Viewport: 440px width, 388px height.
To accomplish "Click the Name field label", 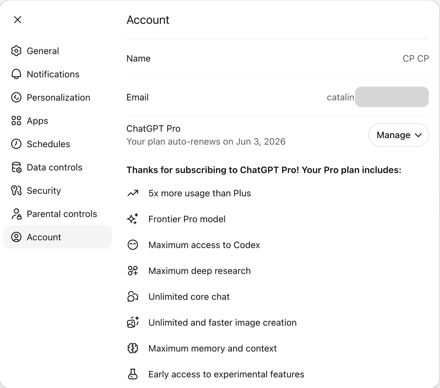I will 138,59.
